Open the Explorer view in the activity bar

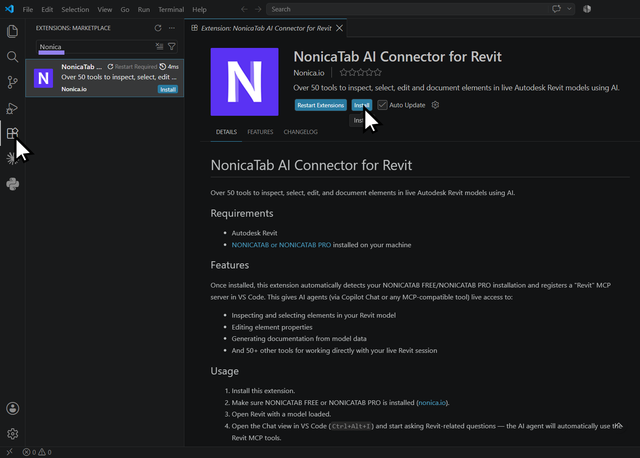pyautogui.click(x=13, y=31)
